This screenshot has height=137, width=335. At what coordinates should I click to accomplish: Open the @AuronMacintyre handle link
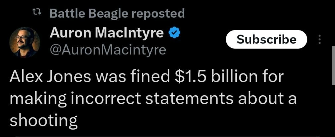click(108, 50)
